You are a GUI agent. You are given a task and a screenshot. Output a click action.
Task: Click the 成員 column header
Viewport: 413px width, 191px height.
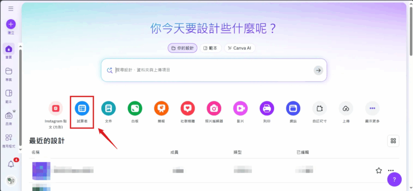click(174, 152)
